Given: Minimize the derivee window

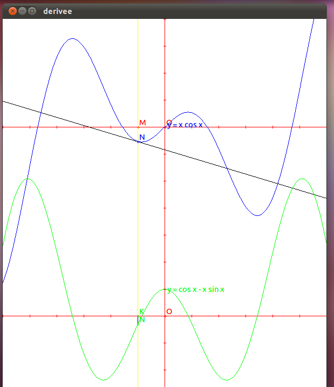Looking at the screenshot, I should click(x=23, y=11).
